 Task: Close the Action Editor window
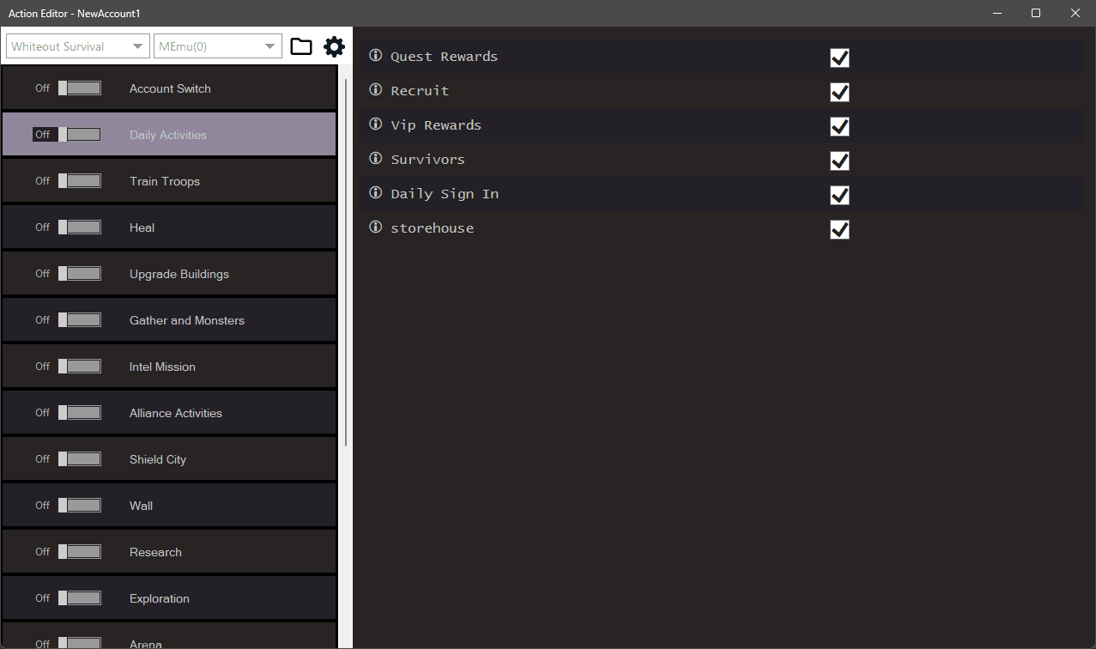click(1075, 13)
